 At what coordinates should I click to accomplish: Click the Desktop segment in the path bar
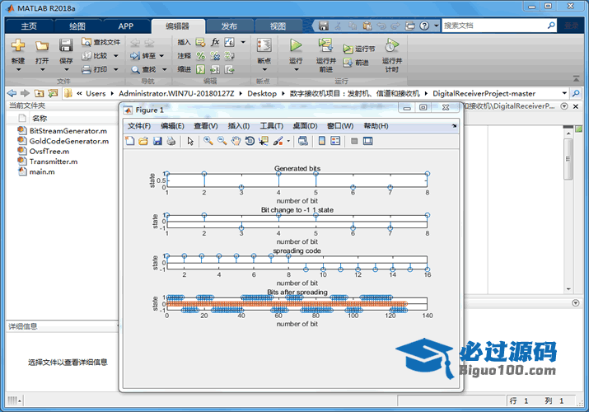[262, 93]
